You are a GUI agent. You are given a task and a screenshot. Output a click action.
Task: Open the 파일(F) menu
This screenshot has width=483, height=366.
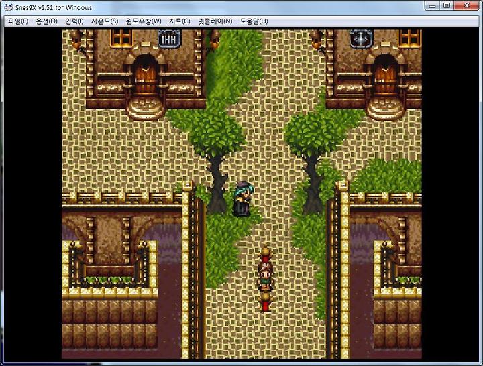click(18, 21)
